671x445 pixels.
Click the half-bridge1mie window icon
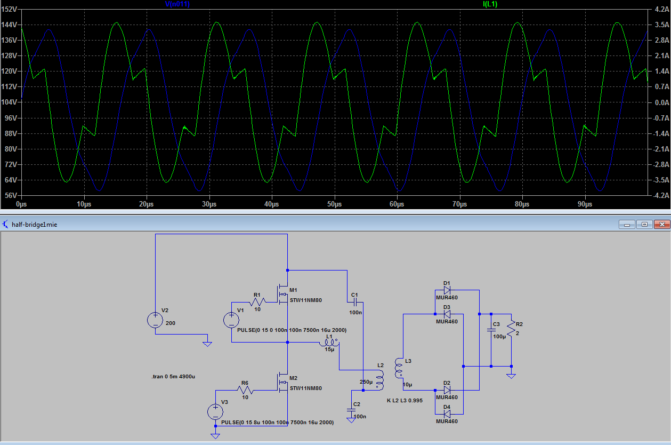[6, 225]
